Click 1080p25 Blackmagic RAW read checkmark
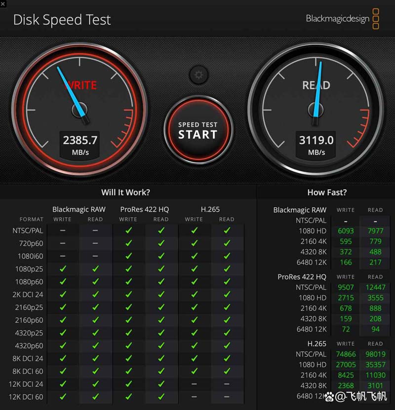 pos(95,268)
